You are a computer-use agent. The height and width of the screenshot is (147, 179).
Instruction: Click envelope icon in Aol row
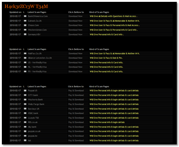tap(25, 140)
